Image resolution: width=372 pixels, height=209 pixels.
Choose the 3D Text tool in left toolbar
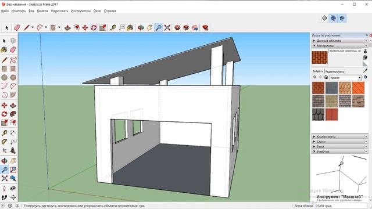click(13, 150)
